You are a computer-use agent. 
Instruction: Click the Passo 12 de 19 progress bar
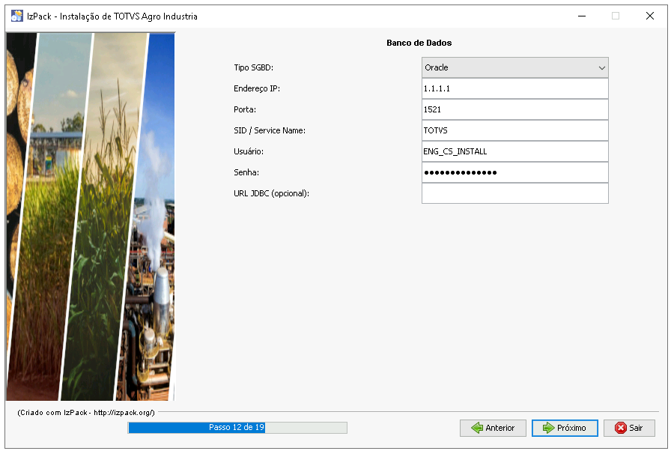(x=237, y=428)
